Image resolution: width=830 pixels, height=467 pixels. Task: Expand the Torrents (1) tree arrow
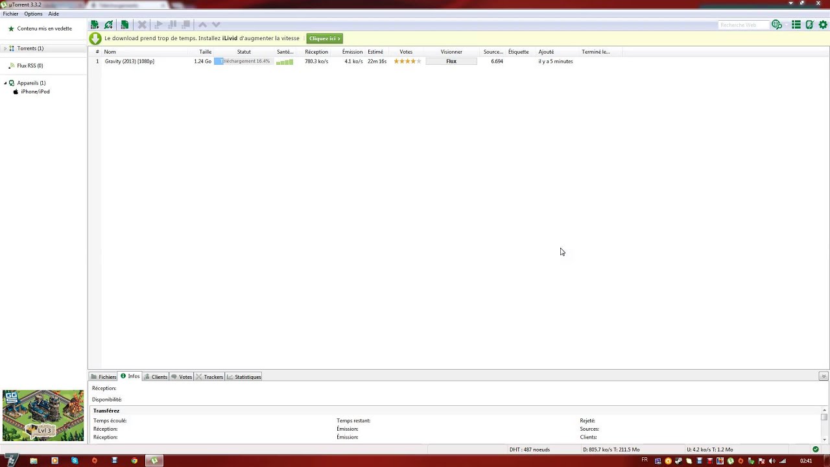tap(5, 49)
